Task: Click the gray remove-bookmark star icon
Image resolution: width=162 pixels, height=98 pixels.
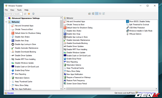Action: pyautogui.click(x=25, y=14)
